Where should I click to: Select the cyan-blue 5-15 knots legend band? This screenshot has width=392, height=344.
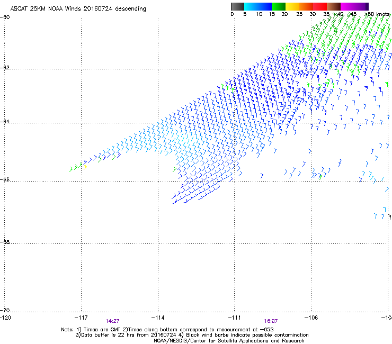(x=258, y=6)
